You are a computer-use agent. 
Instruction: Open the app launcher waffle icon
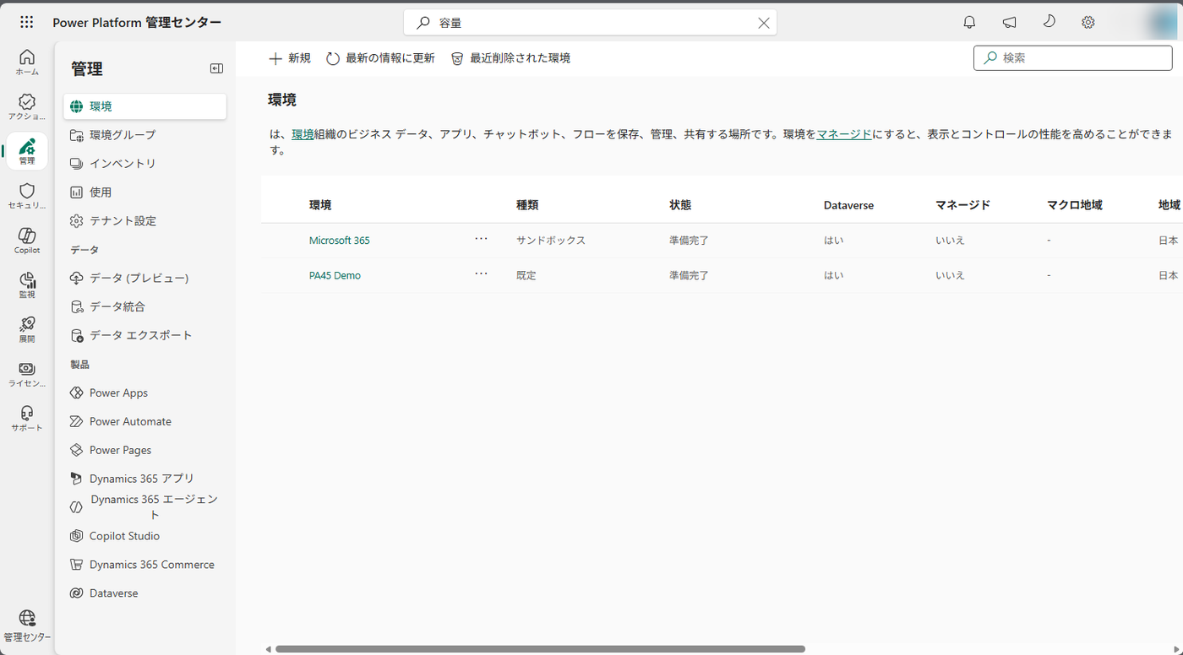(x=27, y=23)
